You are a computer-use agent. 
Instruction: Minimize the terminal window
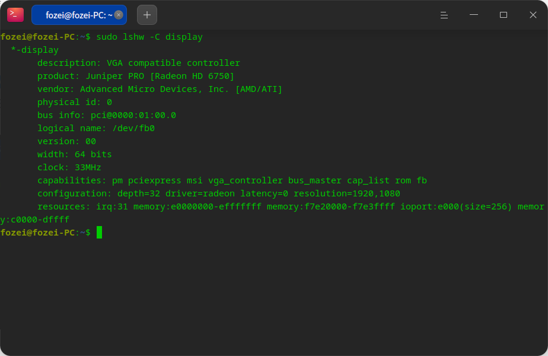473,15
